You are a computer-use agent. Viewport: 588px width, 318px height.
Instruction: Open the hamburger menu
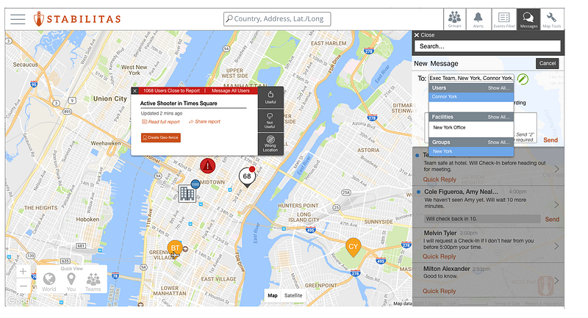coord(18,19)
